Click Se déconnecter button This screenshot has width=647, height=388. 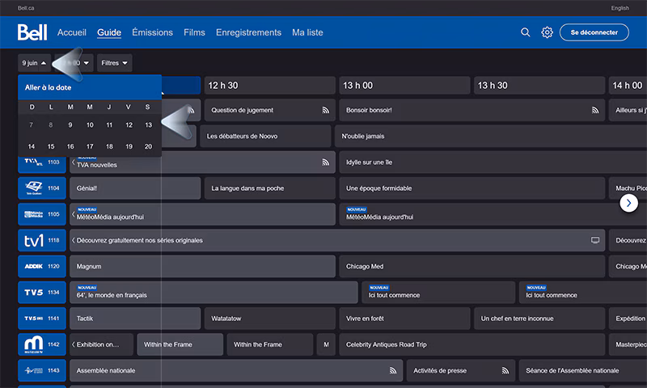click(x=594, y=32)
